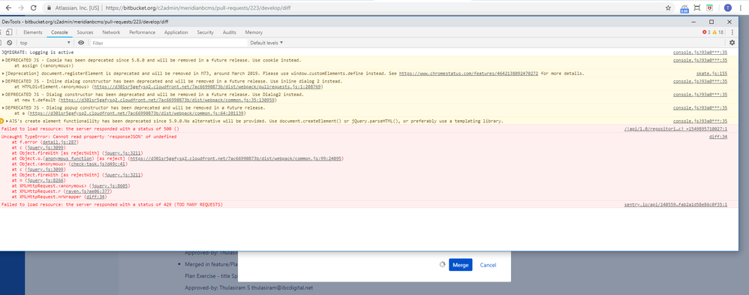Expand the Cookie deprecated warning
Viewport: 749px width, 295px height.
tap(3, 60)
